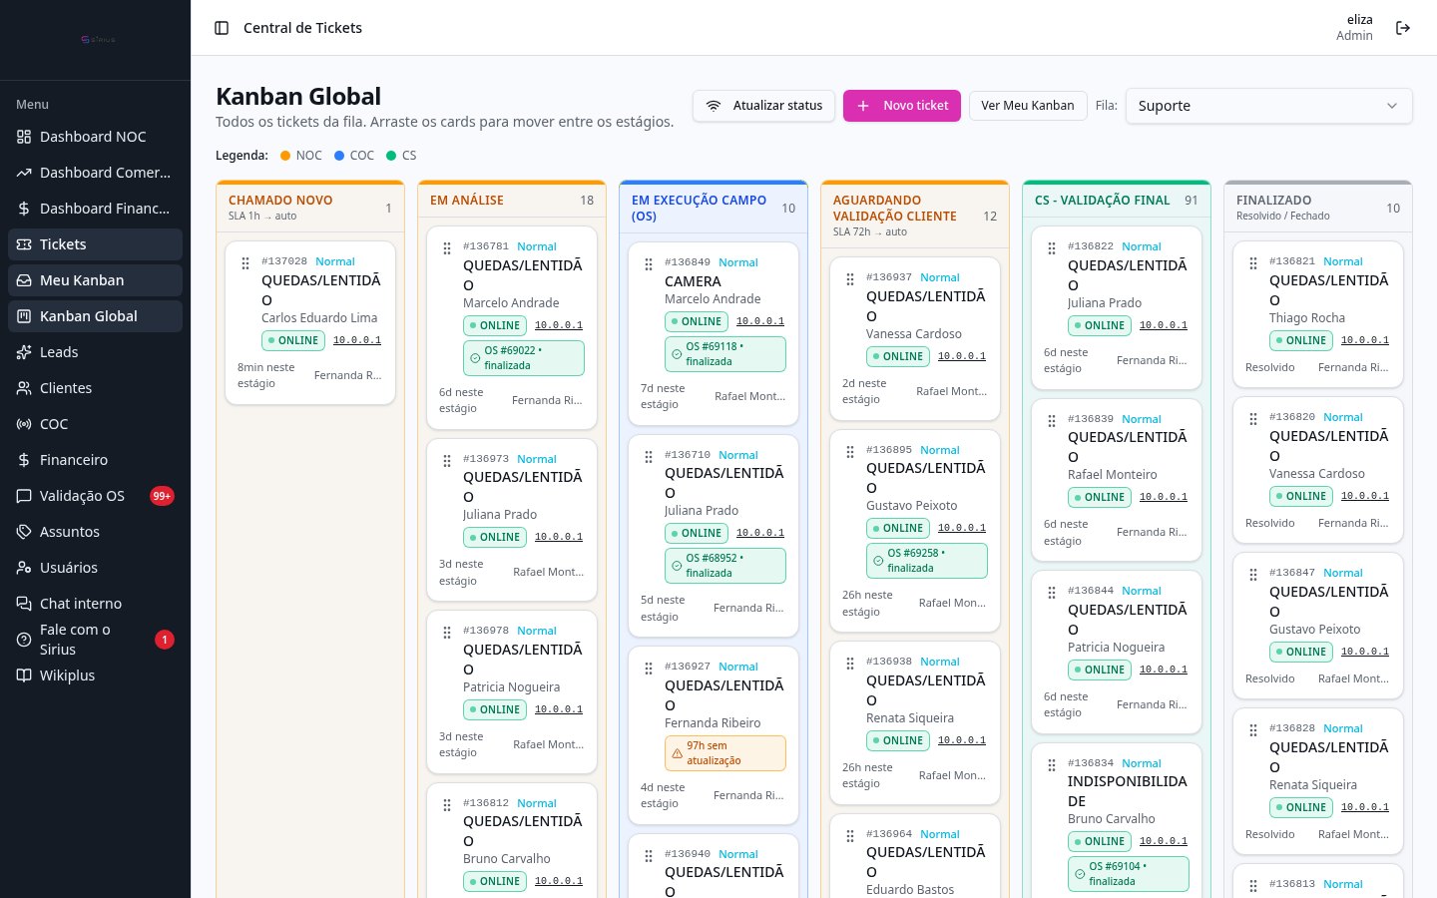1437x898 pixels.
Task: Click OS #69022 finalizada badge
Action: [x=524, y=358]
